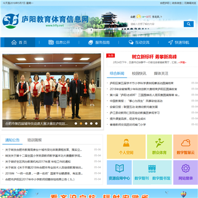Click the bookshelf icon above 数字期刊
198x198 pixels.
pos(152,169)
